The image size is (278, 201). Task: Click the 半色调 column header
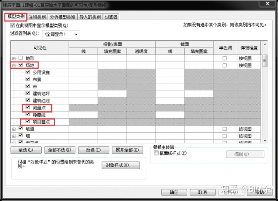point(225,48)
